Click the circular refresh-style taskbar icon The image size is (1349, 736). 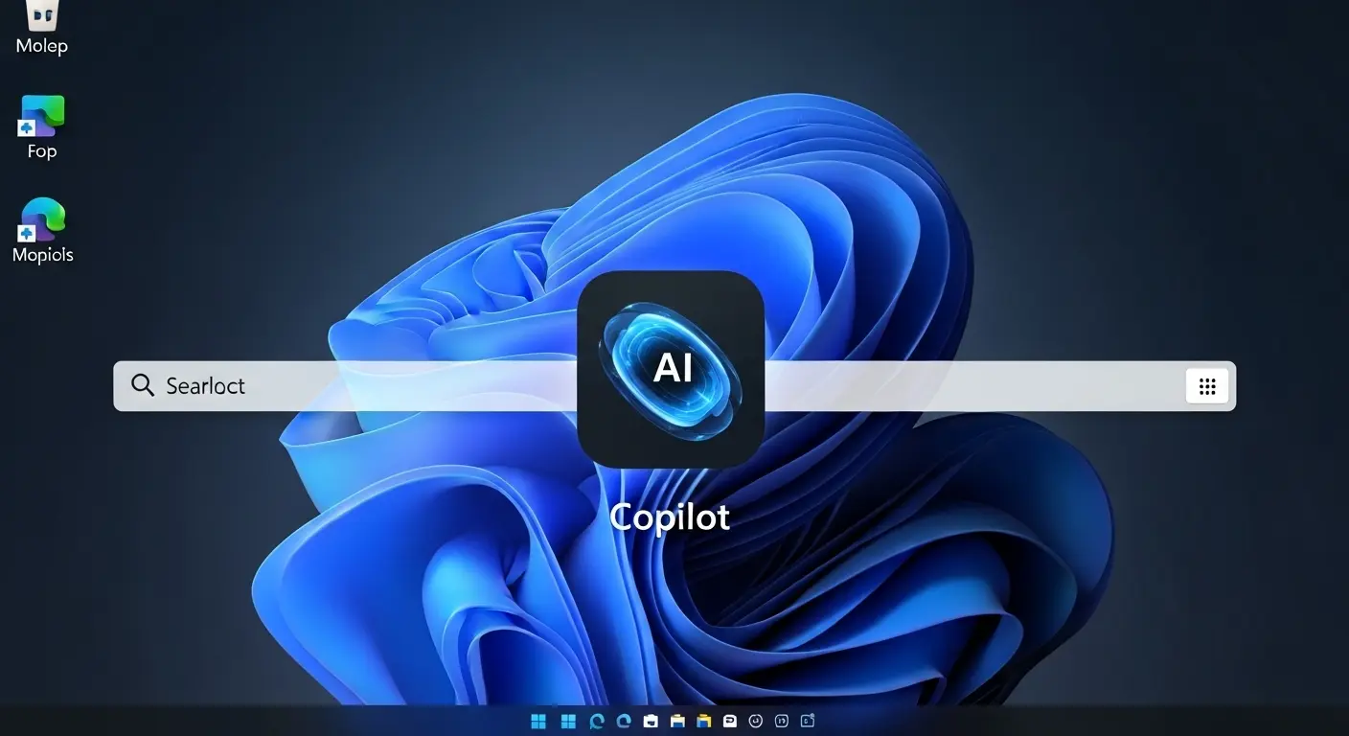coord(755,721)
